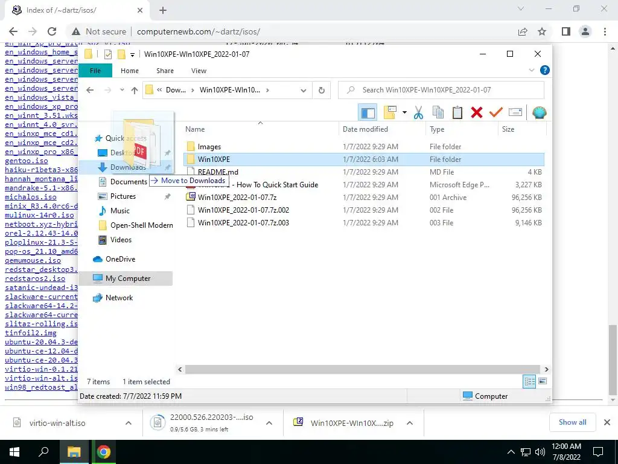This screenshot has width=618, height=464.
Task: Click the Paste clipboard icon
Action: (x=457, y=113)
